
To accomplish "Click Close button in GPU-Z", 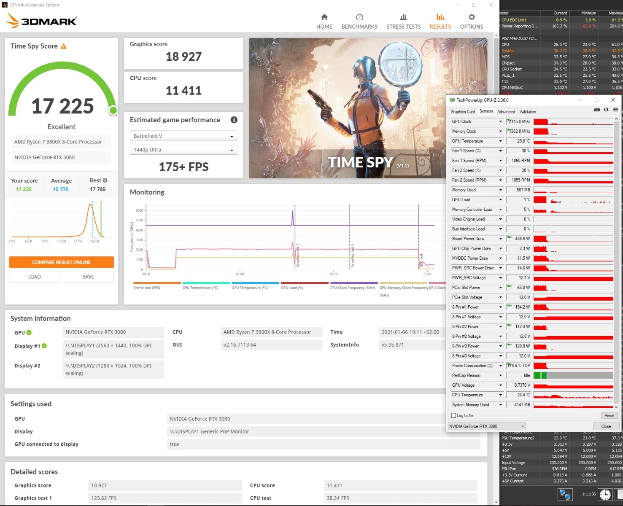I will tap(606, 426).
